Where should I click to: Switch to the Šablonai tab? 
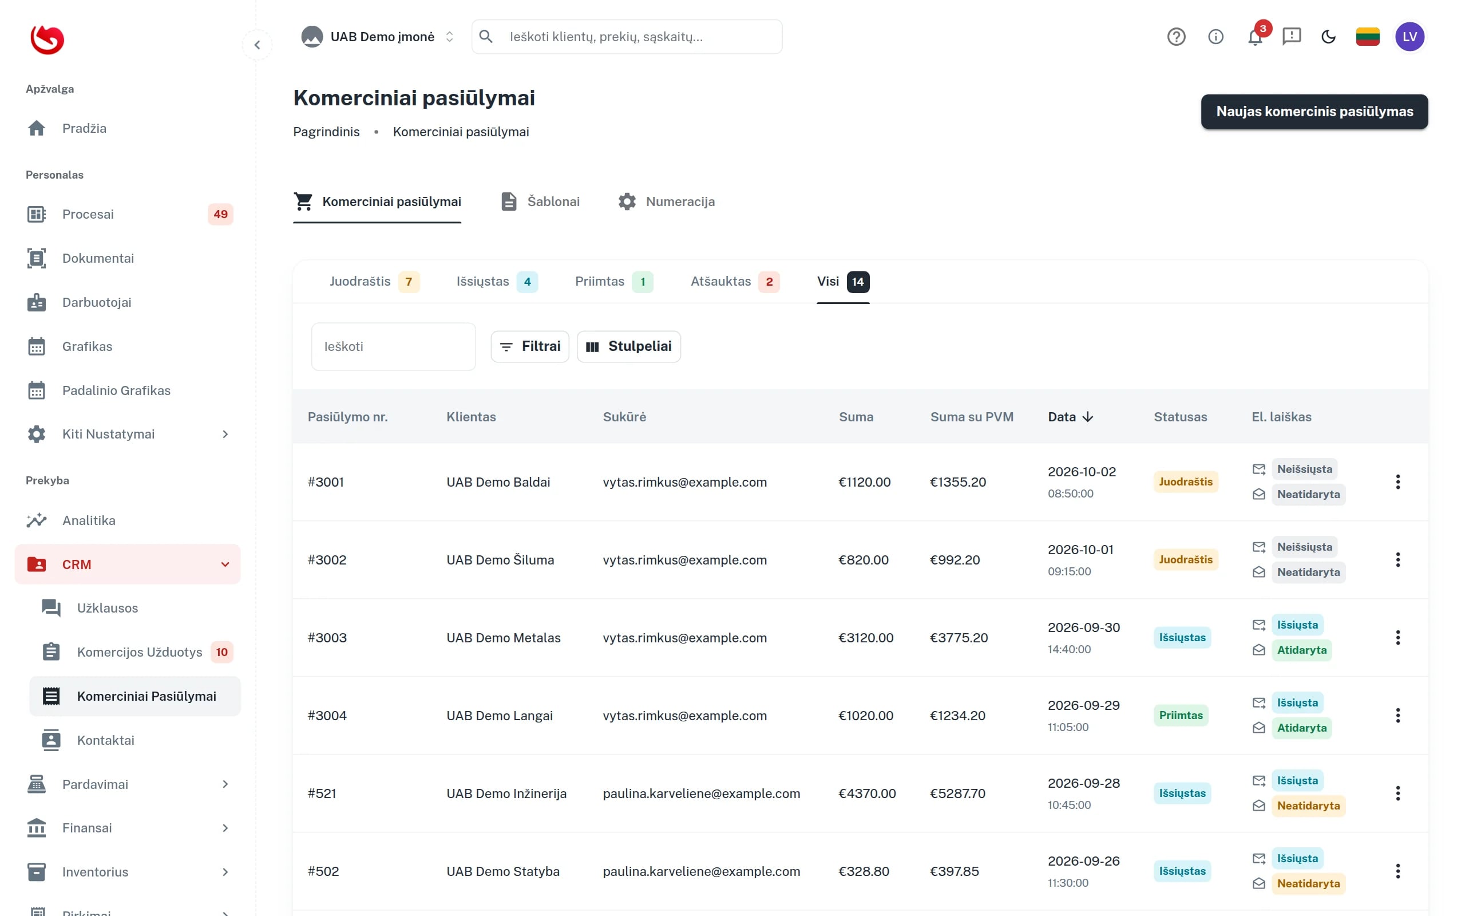(540, 202)
